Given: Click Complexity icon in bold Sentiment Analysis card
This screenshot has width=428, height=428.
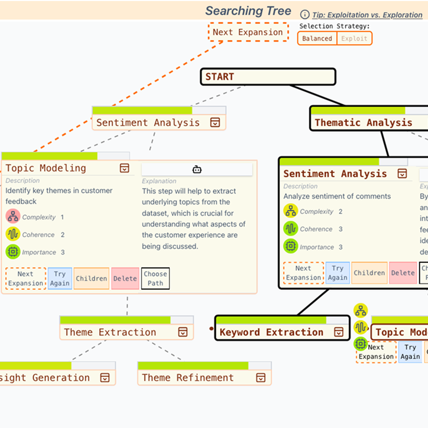Looking at the screenshot, I should point(291,211).
